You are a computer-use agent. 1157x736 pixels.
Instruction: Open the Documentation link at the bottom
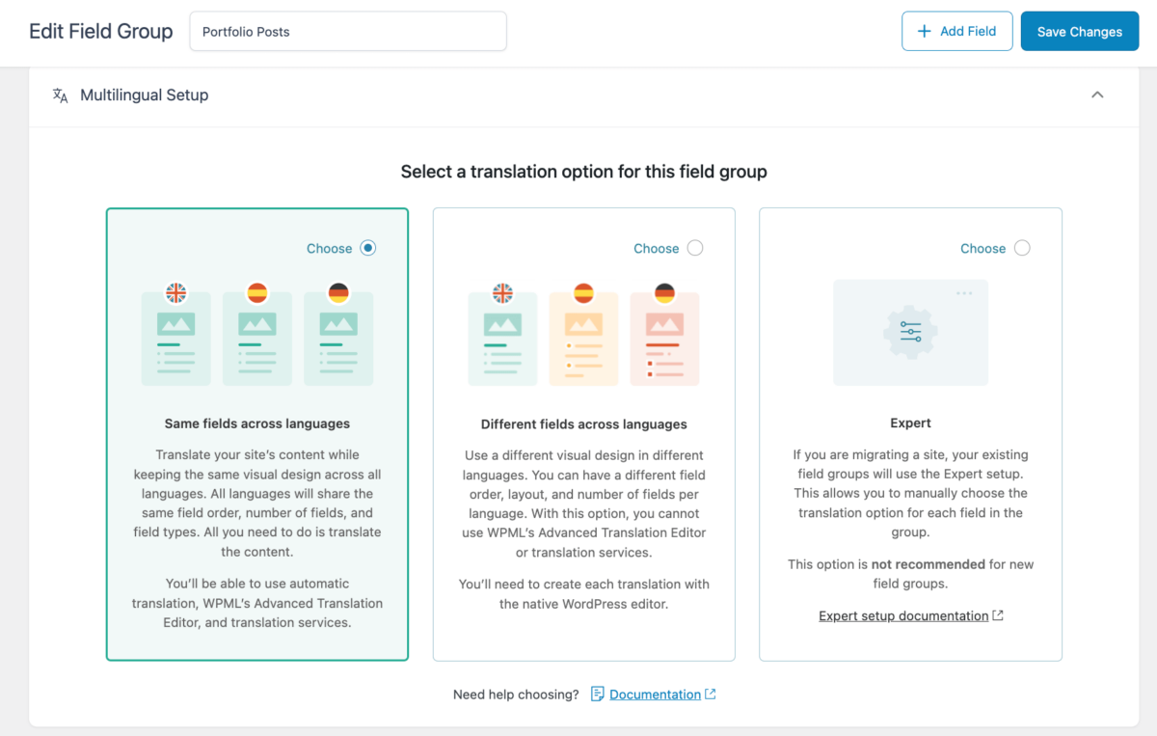point(657,694)
